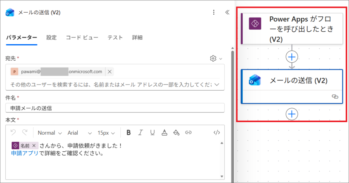The height and width of the screenshot is (183, 349).
Task: Click the 申請アプリ hyperlink in body
Action: point(25,153)
